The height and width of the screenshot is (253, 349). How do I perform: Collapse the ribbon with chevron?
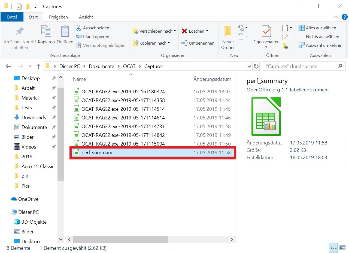pyautogui.click(x=336, y=17)
